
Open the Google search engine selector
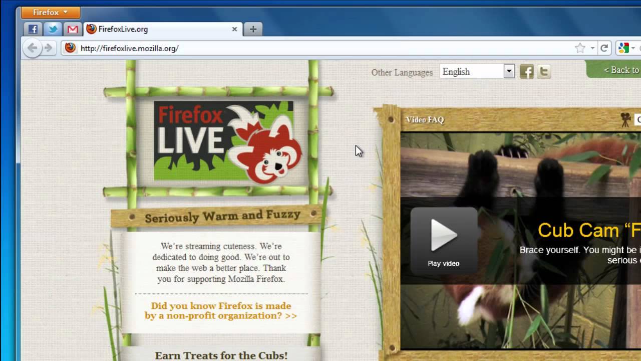[x=626, y=48]
